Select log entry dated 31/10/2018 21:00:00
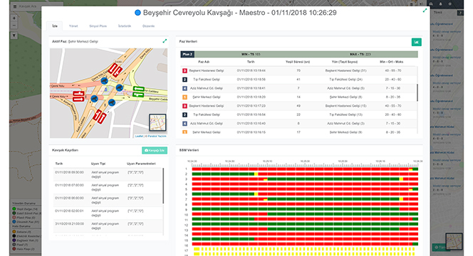473x256 pixels. pos(108,226)
